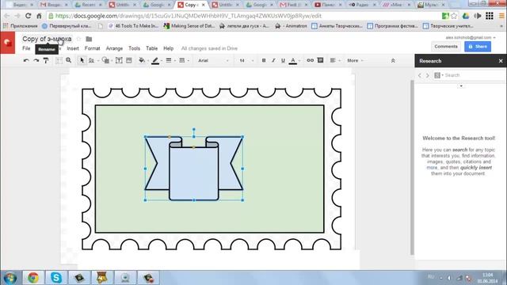
Task: Select the Text box tool
Action: (119, 60)
